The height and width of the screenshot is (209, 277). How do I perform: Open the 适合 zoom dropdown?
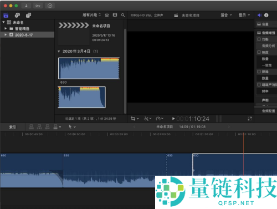coord(226,15)
